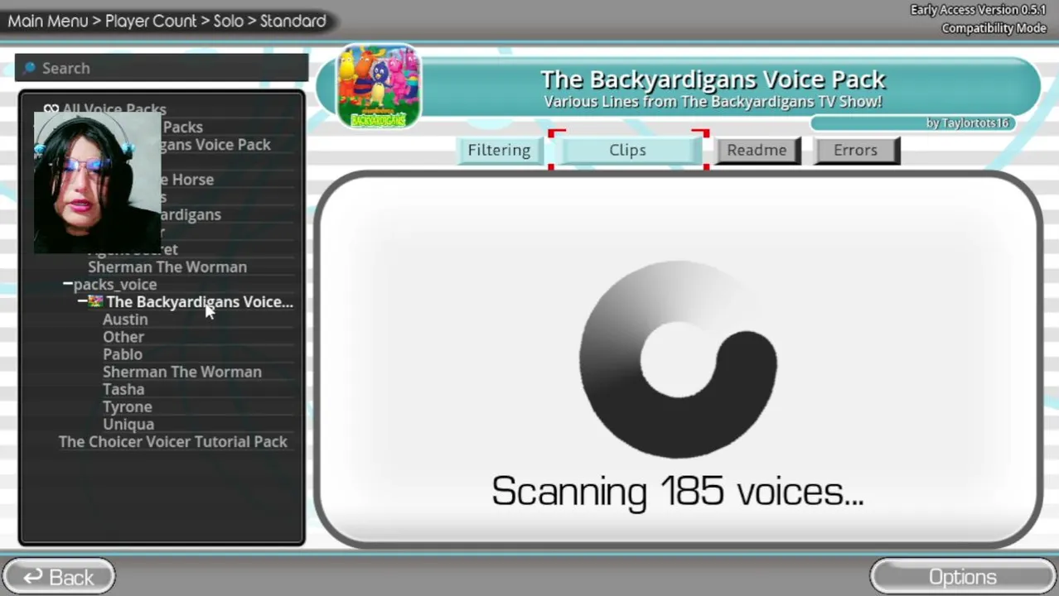Click the search icon in the Search box
Screen dimensions: 1059x596
coord(30,68)
